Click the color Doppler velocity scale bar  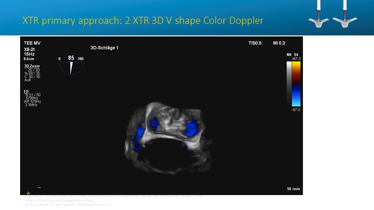(x=296, y=84)
